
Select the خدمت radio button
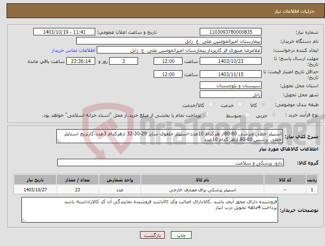(x=240, y=104)
